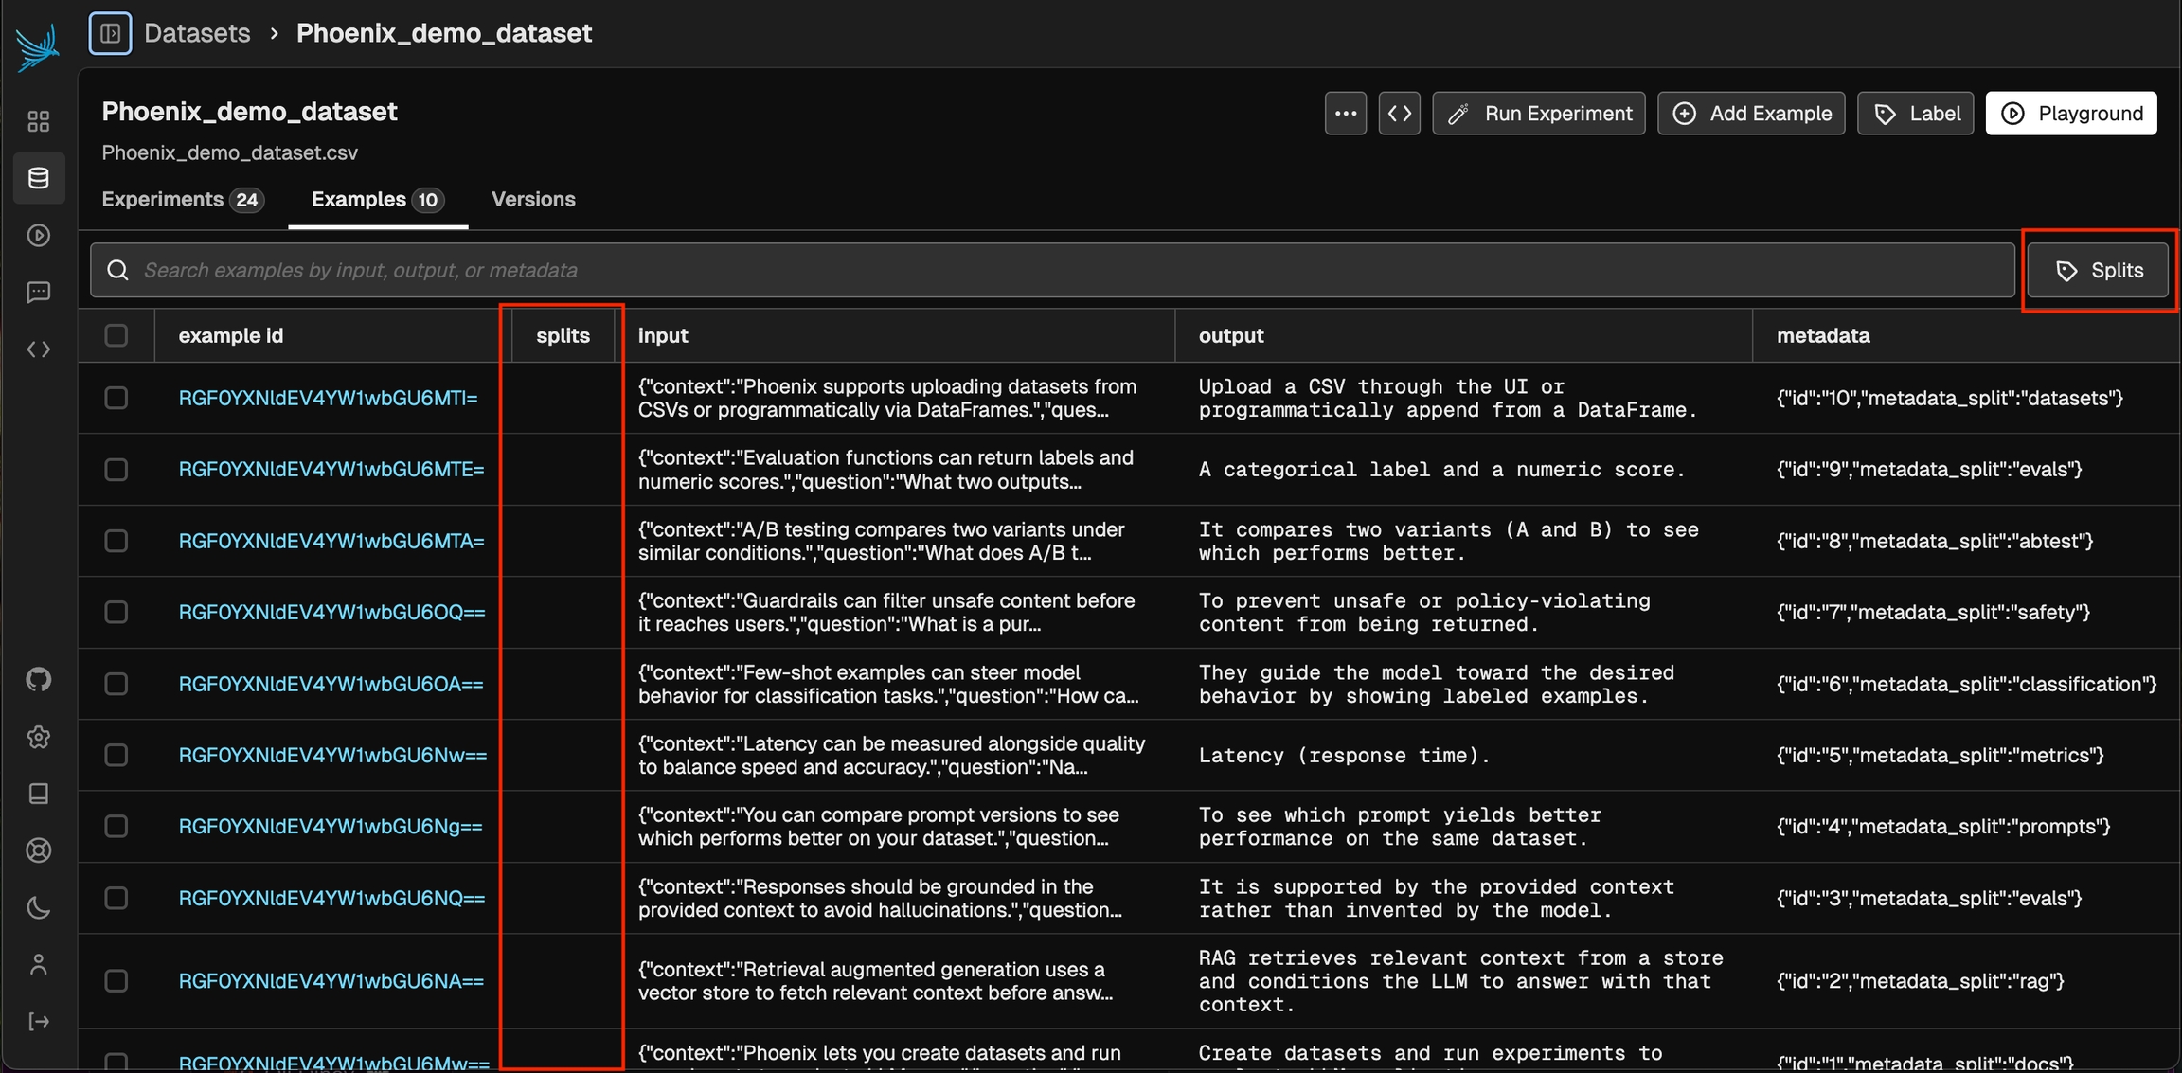Focus the search examples input field

[1051, 271]
